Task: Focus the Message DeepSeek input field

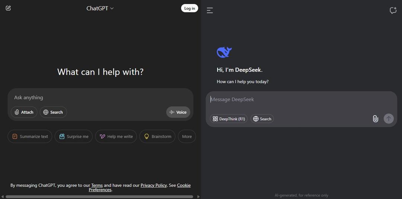Action: (301, 99)
